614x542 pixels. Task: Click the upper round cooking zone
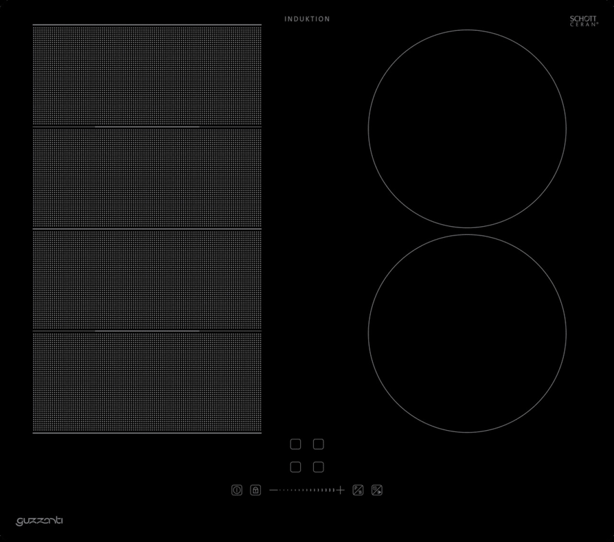click(467, 129)
